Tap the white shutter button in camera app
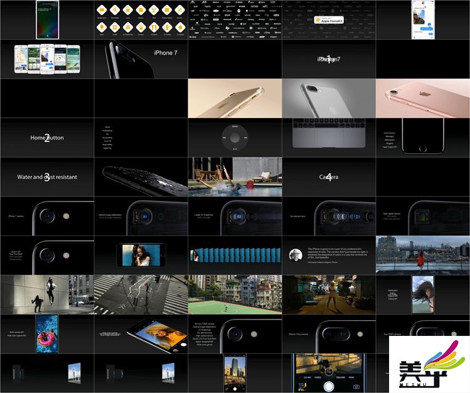The image size is (470, 393). coord(329,386)
